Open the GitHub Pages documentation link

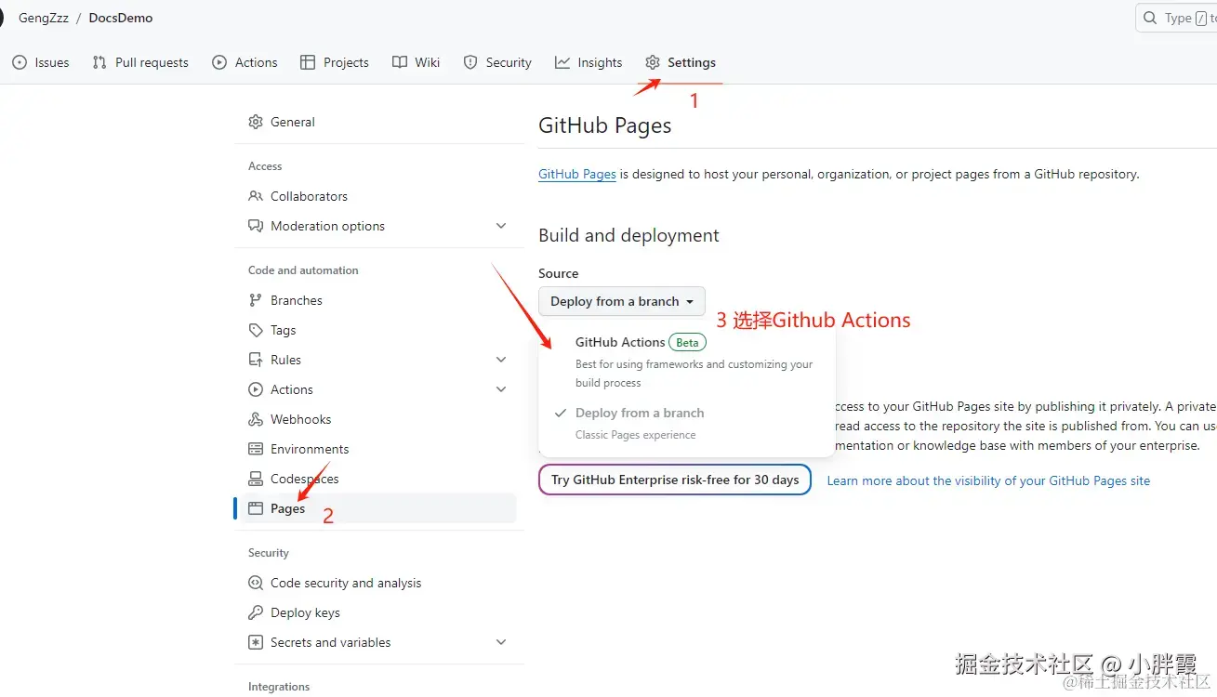[x=577, y=174]
